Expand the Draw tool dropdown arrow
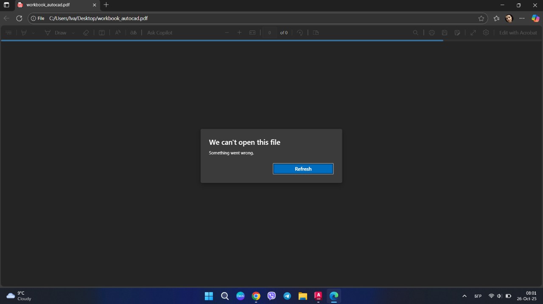 (x=73, y=33)
